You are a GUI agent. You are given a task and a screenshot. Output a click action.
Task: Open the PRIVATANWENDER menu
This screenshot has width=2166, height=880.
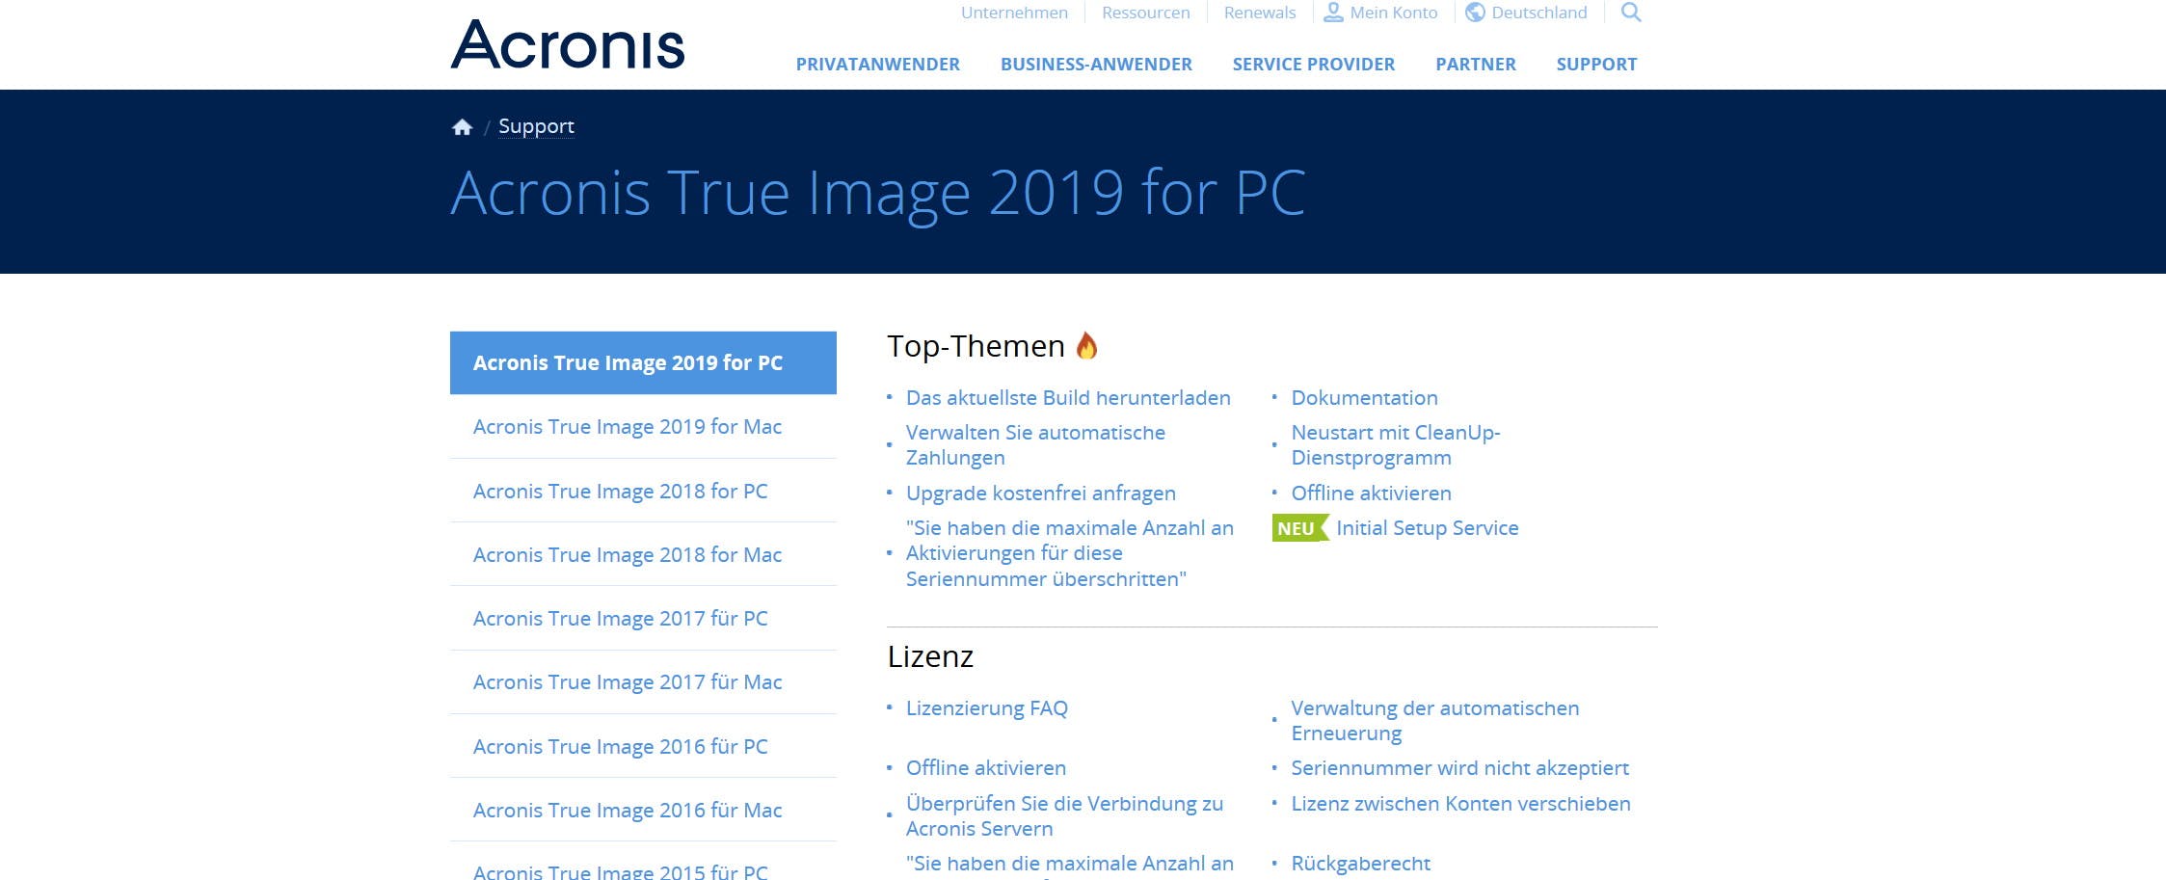878,65
